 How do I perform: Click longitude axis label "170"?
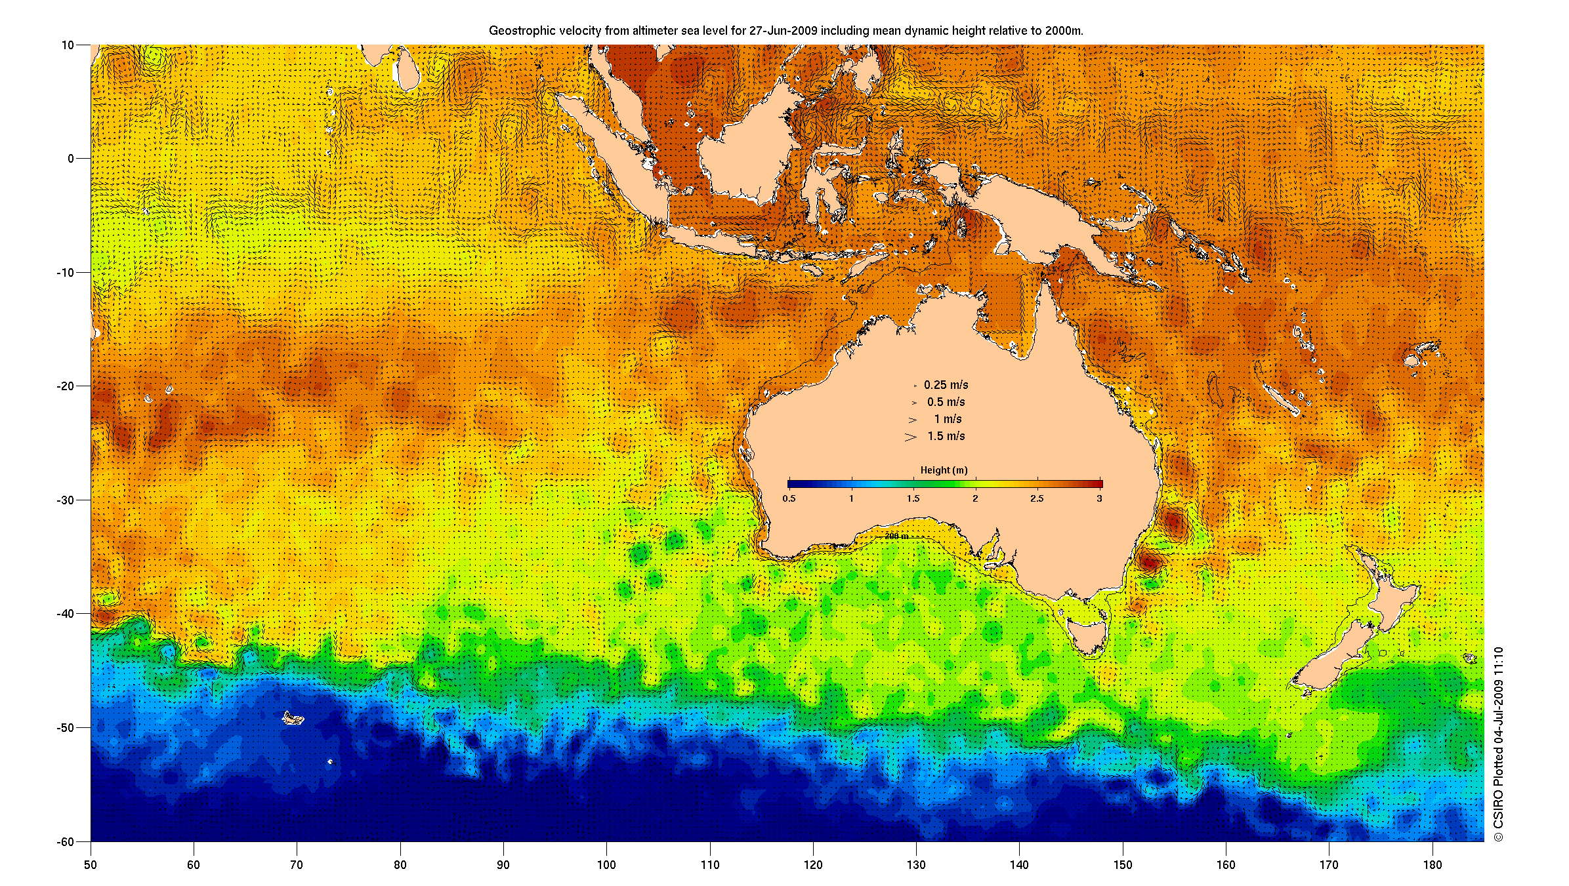1329,865
